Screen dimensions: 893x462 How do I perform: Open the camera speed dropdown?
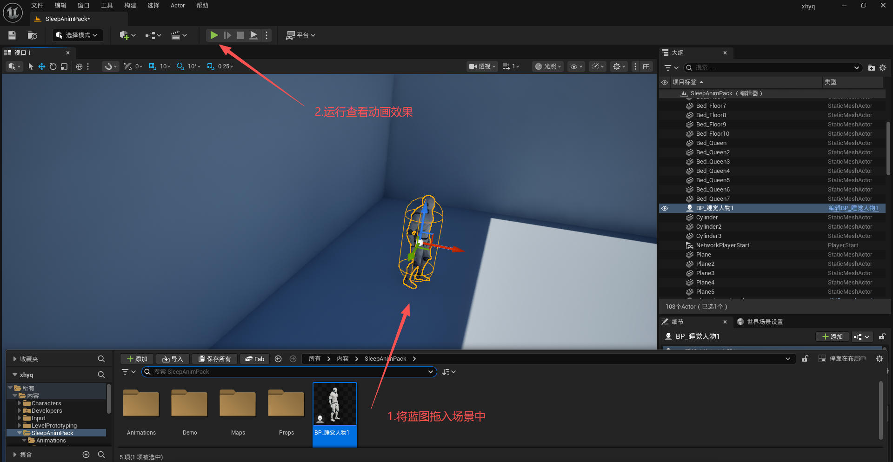click(511, 66)
